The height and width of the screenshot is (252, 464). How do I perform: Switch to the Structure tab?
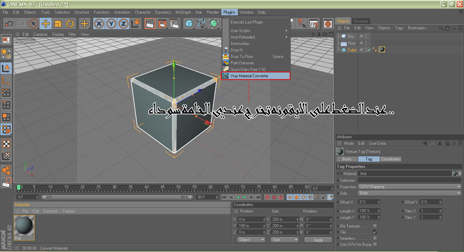(x=361, y=21)
